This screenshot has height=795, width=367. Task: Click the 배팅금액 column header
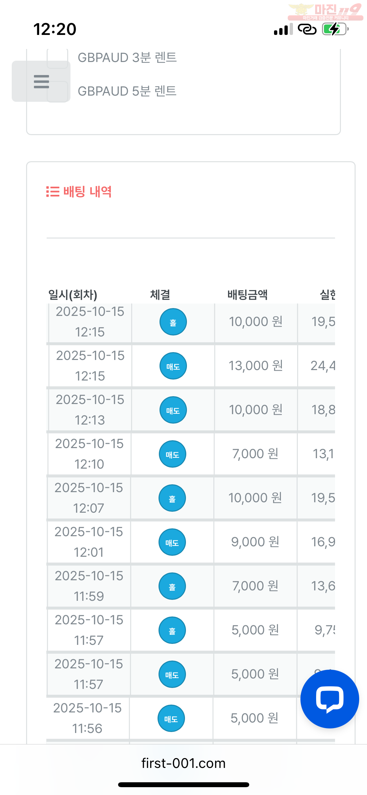coord(247,295)
